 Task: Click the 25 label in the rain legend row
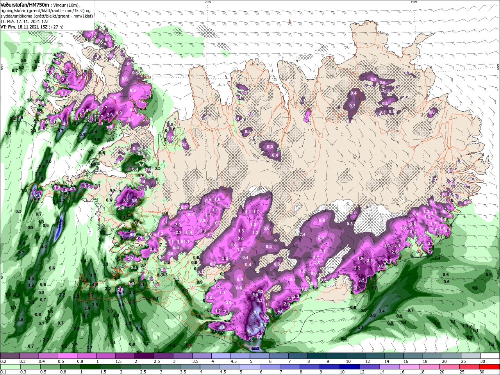tap(462, 372)
